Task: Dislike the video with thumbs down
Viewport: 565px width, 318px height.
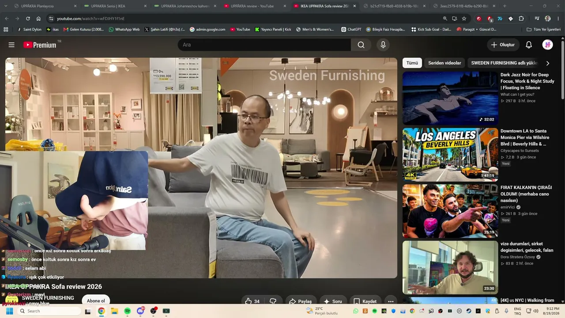Action: [273, 301]
